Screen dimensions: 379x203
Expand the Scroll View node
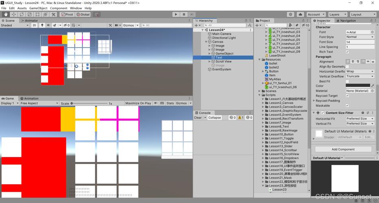pos(209,62)
